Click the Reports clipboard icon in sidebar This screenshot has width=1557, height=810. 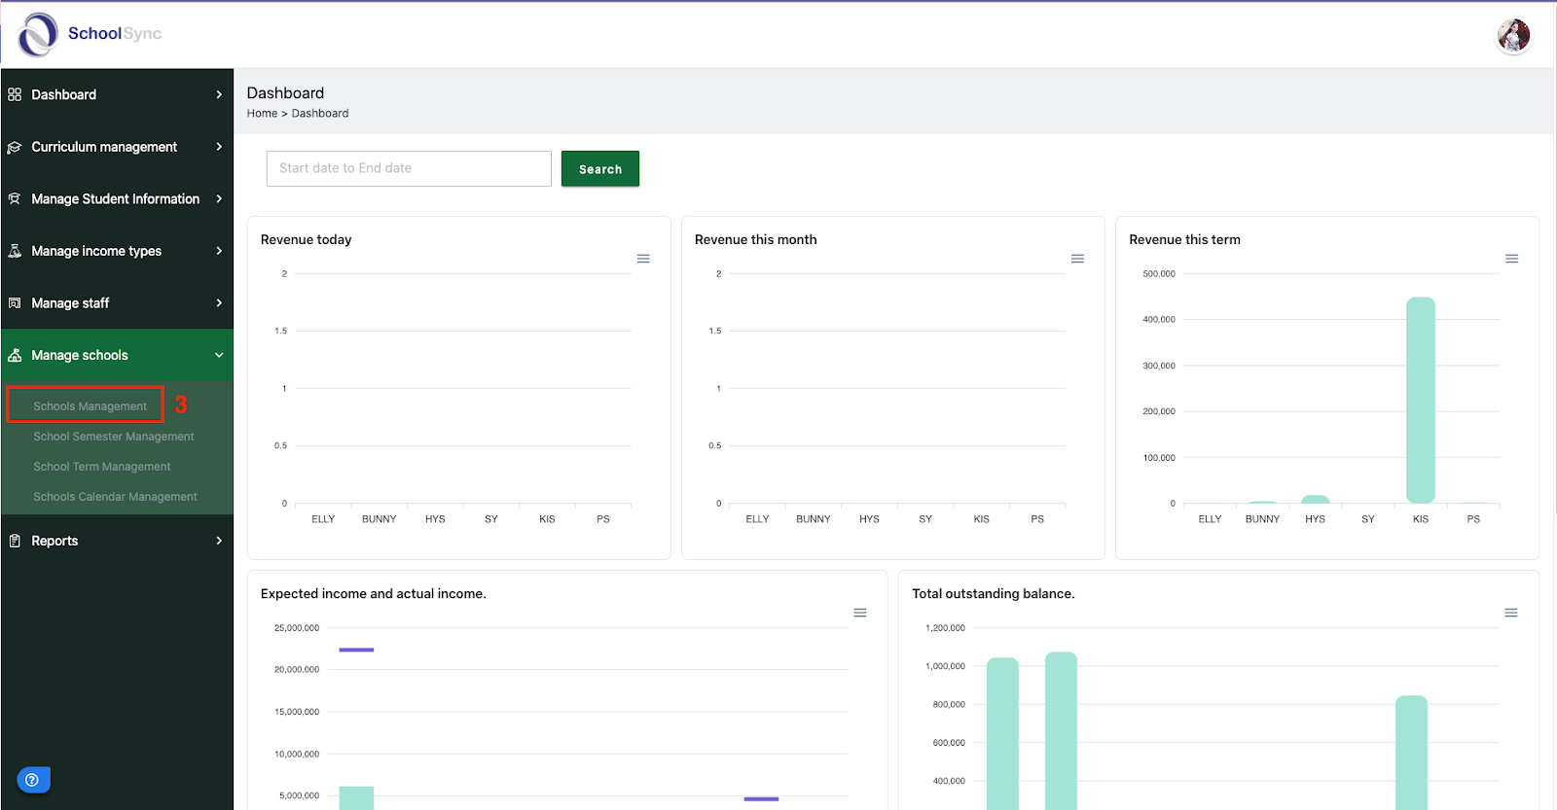point(15,541)
